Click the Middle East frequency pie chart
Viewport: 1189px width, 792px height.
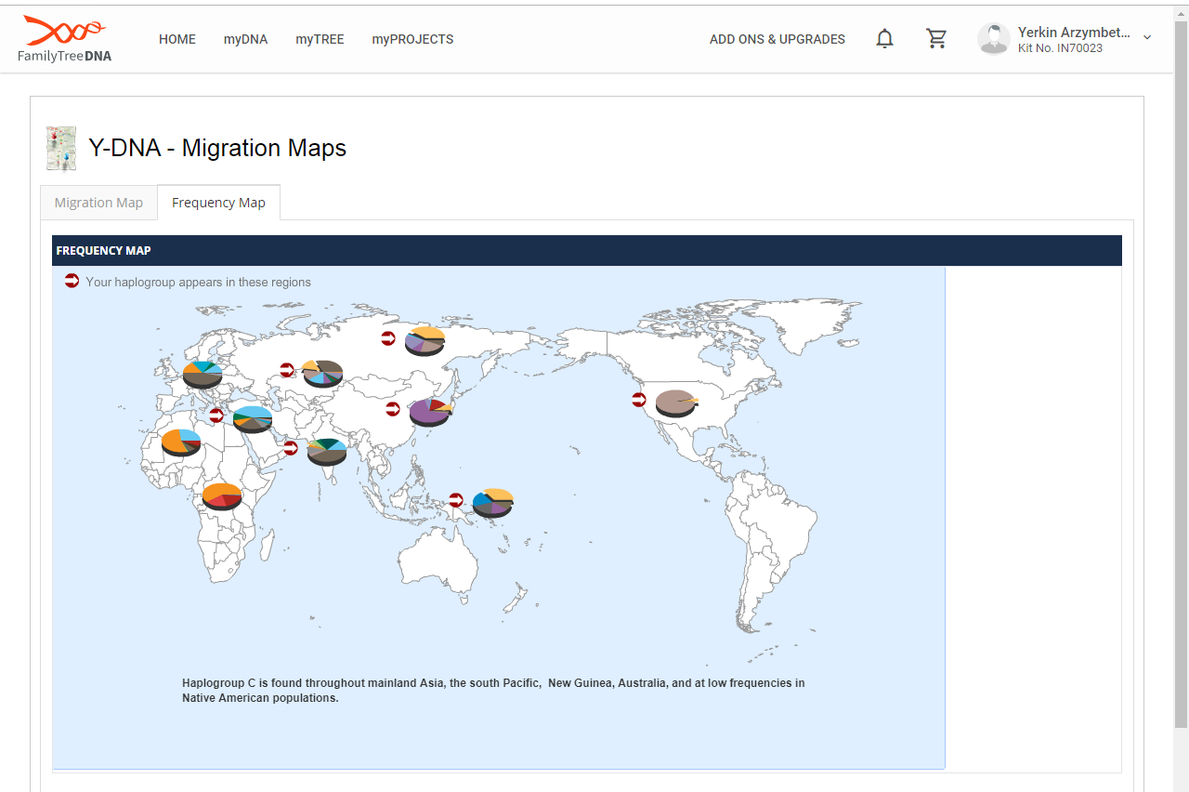point(253,419)
